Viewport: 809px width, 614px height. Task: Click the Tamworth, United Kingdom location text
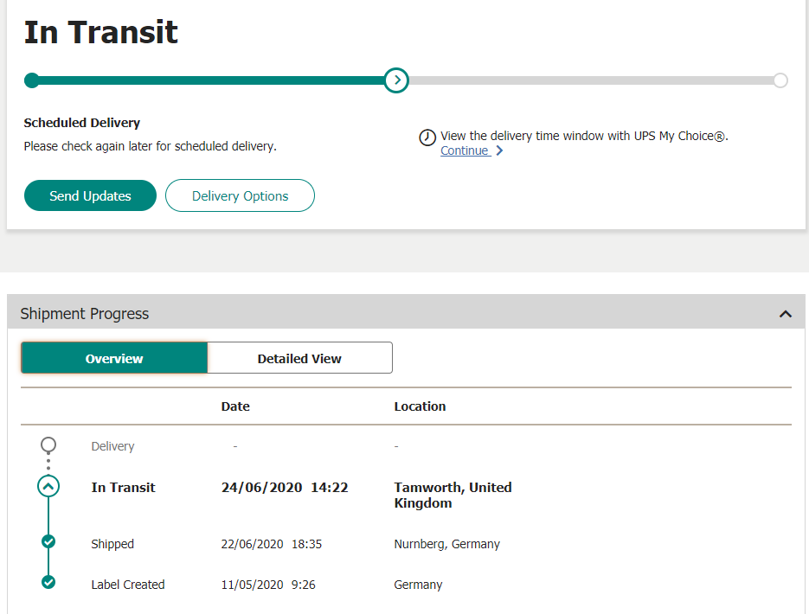click(453, 495)
